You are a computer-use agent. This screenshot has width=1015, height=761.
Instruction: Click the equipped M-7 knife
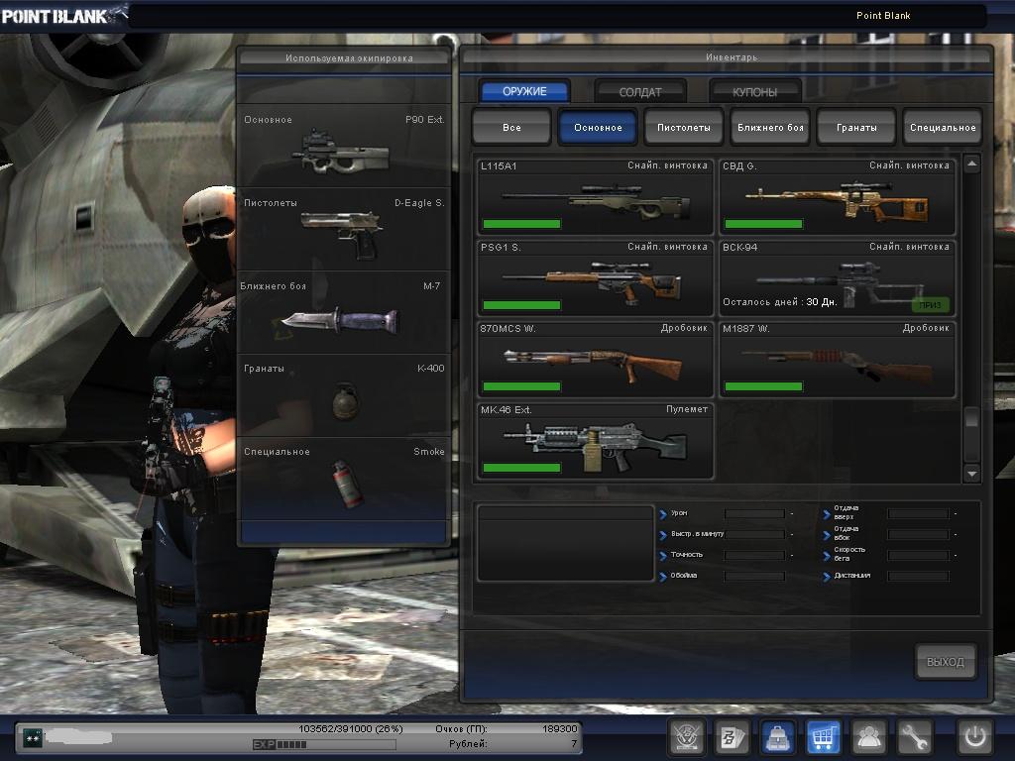[344, 312]
